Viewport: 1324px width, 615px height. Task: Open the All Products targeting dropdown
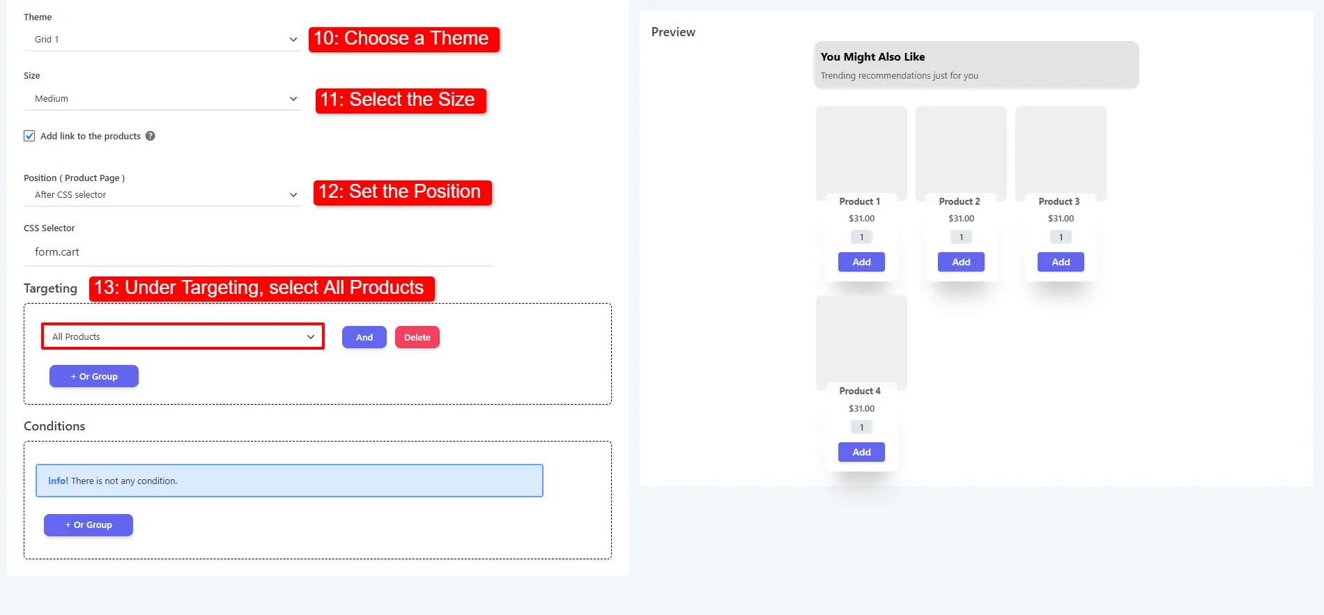pyautogui.click(x=183, y=337)
